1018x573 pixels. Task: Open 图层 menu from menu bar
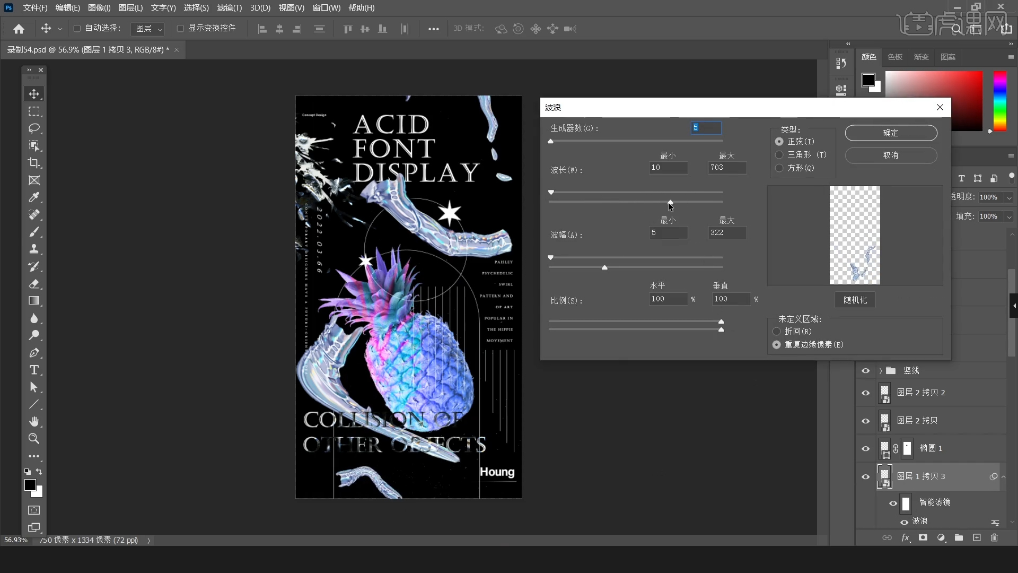coord(129,8)
